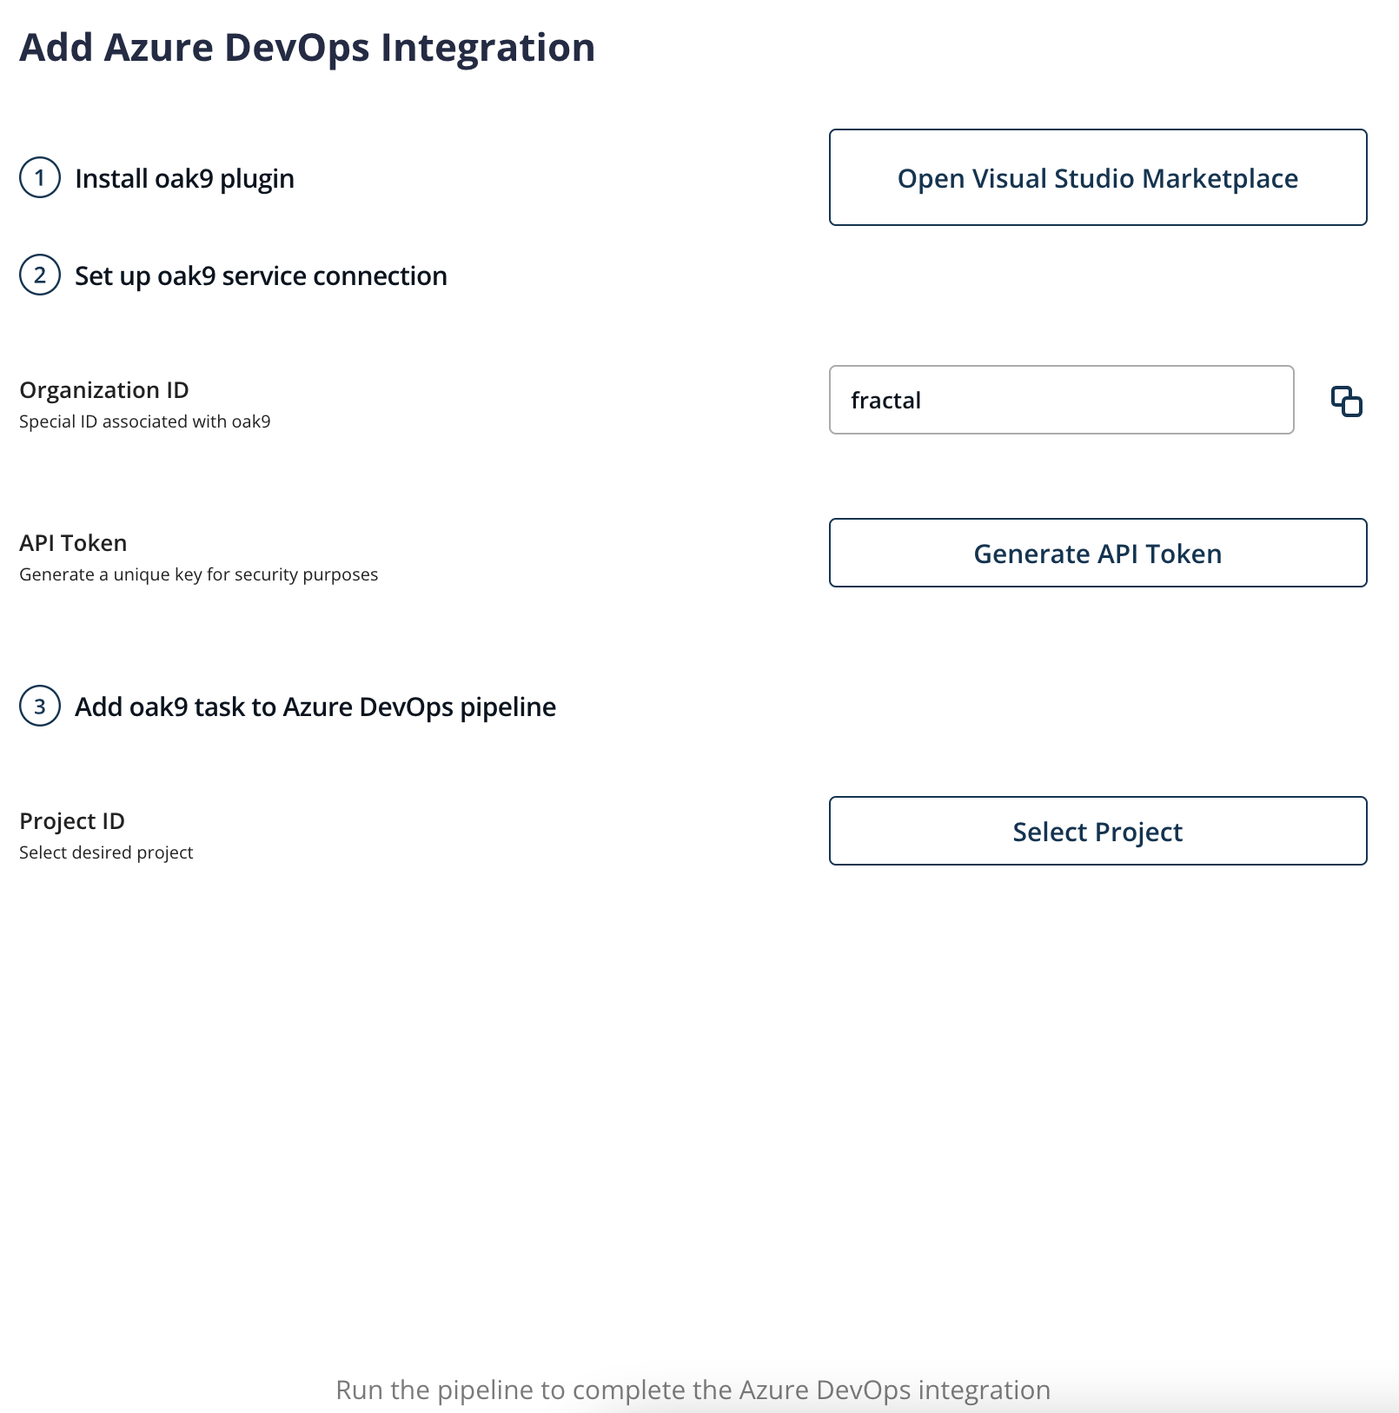Click the step 2 circled number icon
1399x1413 pixels.
pyautogui.click(x=40, y=275)
